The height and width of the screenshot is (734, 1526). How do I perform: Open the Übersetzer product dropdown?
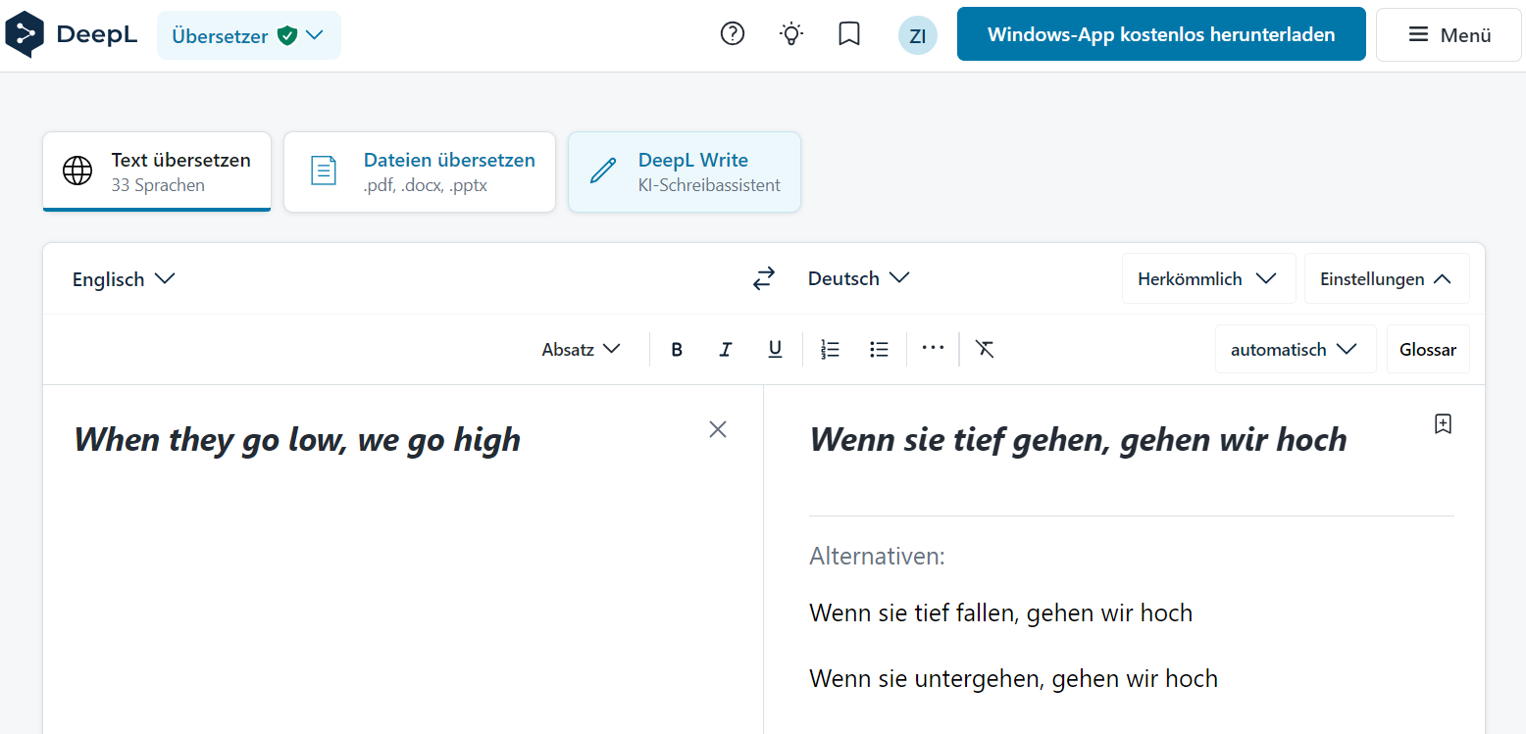pos(249,35)
